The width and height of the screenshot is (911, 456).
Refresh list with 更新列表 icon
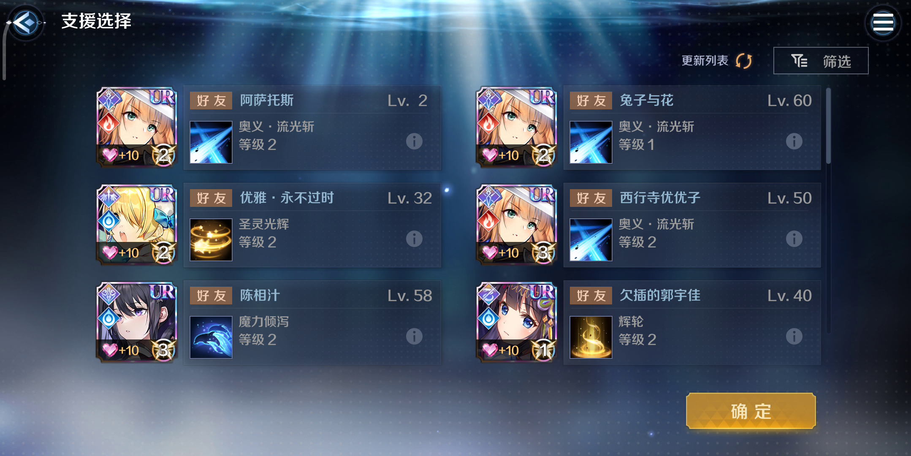(x=743, y=61)
